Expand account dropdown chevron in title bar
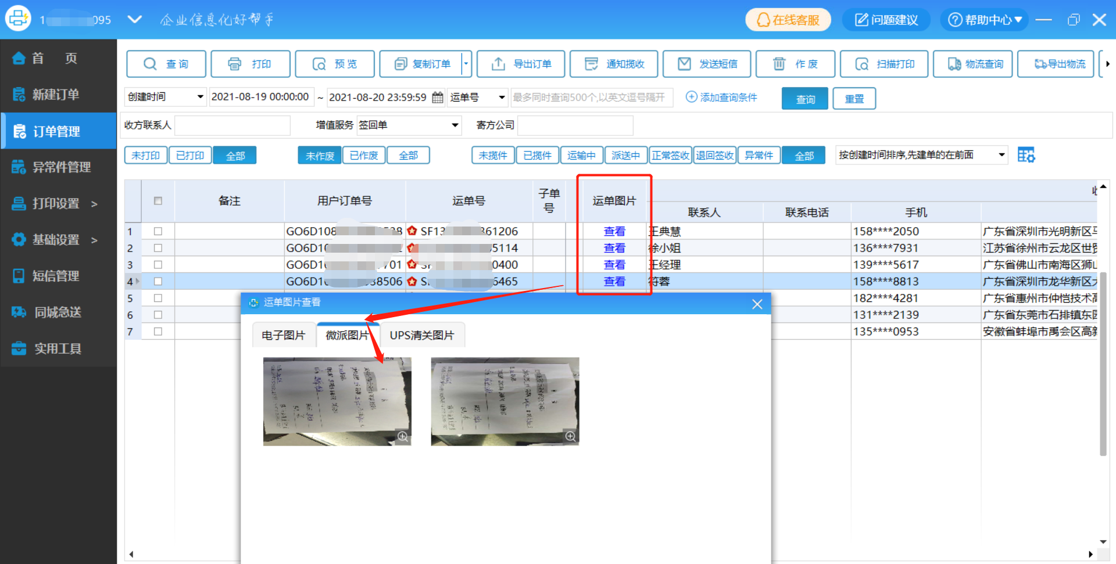 point(135,19)
